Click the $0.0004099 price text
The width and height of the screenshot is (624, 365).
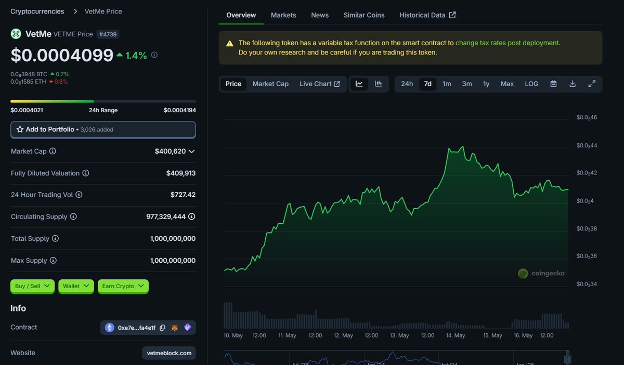pyautogui.click(x=62, y=55)
